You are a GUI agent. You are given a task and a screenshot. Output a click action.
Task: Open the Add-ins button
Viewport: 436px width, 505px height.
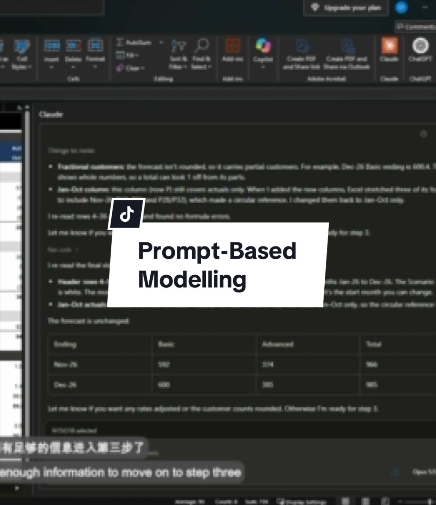tap(232, 51)
